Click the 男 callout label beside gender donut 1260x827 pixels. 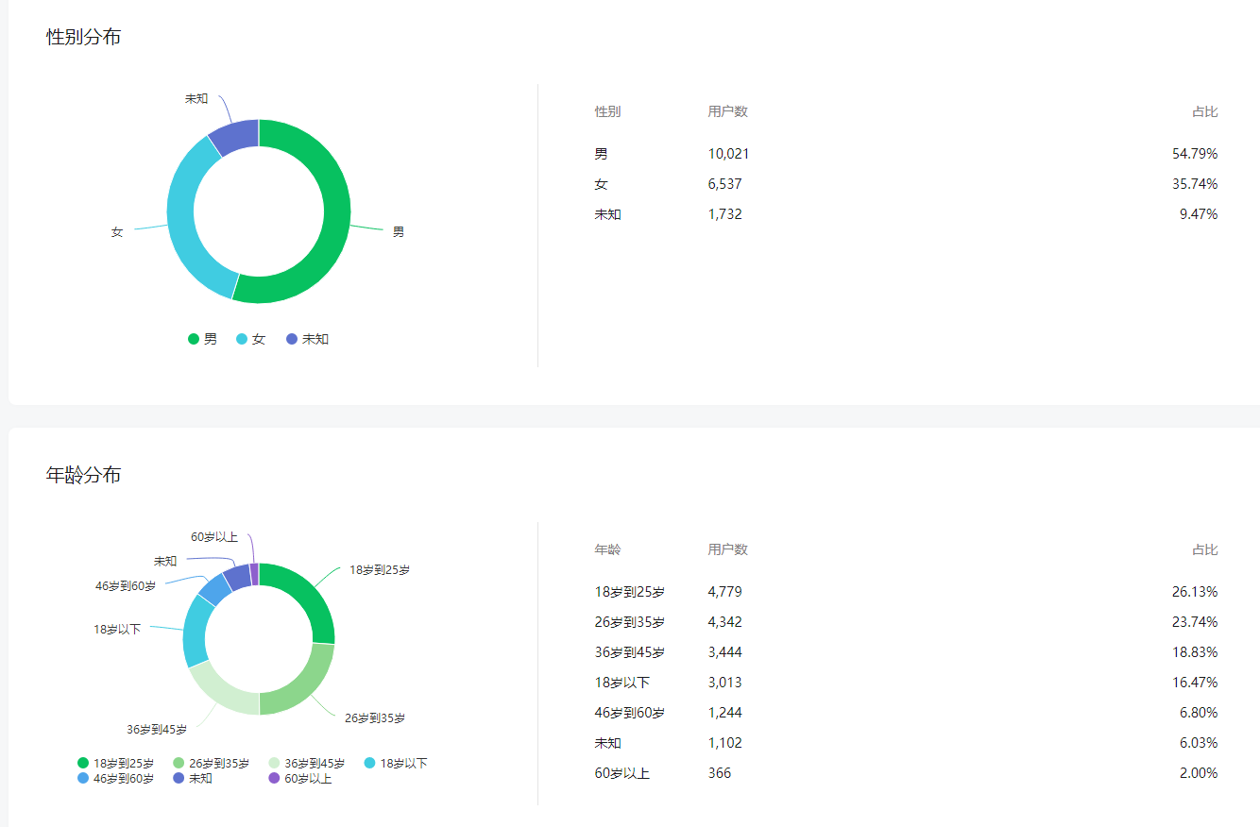(399, 232)
